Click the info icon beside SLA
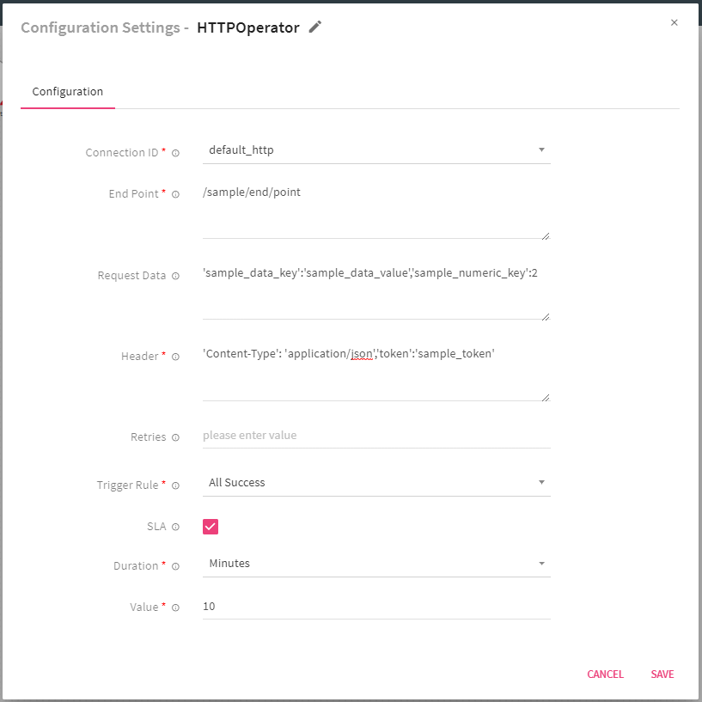The height and width of the screenshot is (702, 702). click(175, 526)
